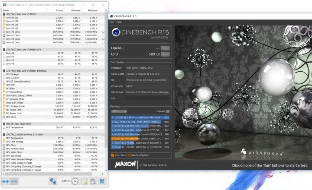The image size is (312, 190).
Task: Open the CPU ranking dropdown in Cinebench
Action: 119,111
